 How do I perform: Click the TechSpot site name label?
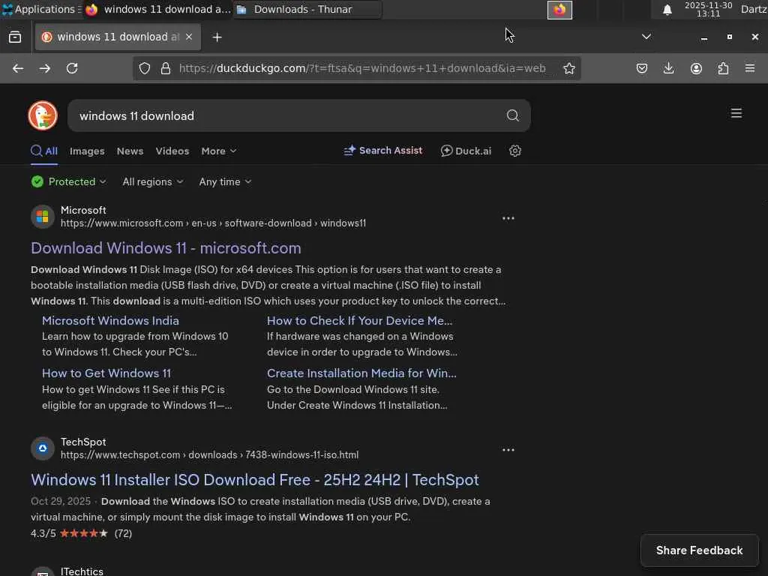[83, 442]
